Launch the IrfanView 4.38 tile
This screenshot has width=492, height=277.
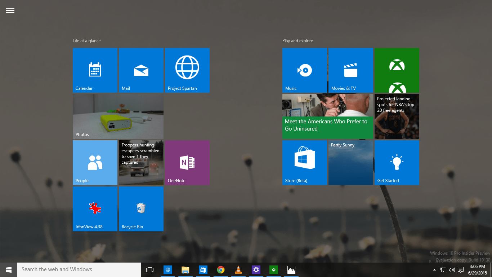(95, 209)
